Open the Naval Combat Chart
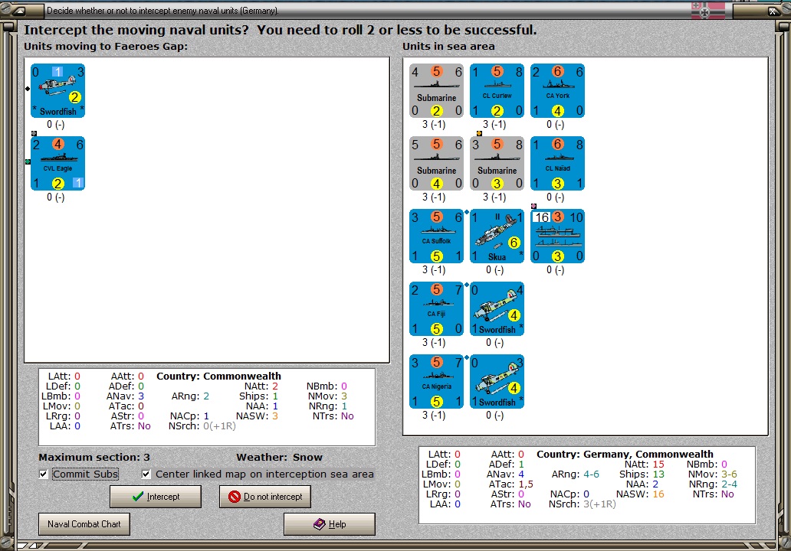The image size is (791, 551). [x=84, y=524]
